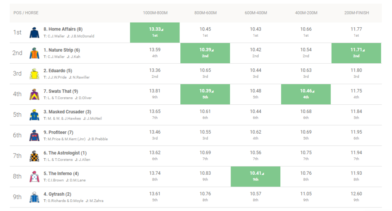
Task: Click POS / HORSE column header
Action: [26, 13]
